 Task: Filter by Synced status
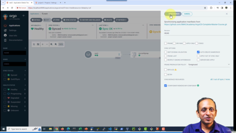click(5, 75)
